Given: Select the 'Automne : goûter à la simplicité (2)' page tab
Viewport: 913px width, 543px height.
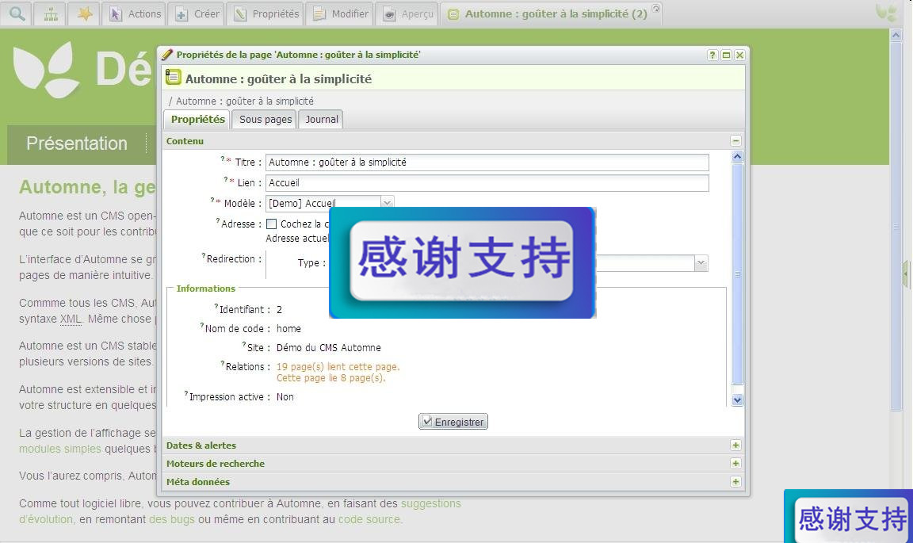Looking at the screenshot, I should [x=550, y=13].
